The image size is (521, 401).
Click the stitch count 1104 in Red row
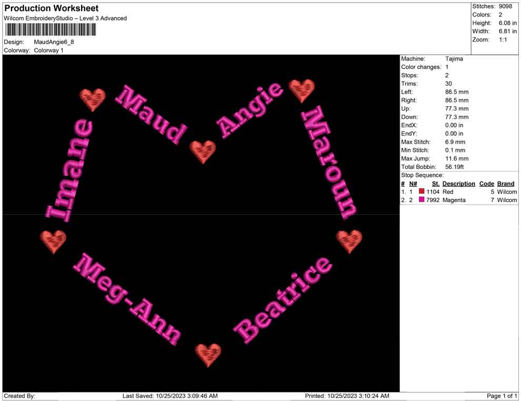433,192
